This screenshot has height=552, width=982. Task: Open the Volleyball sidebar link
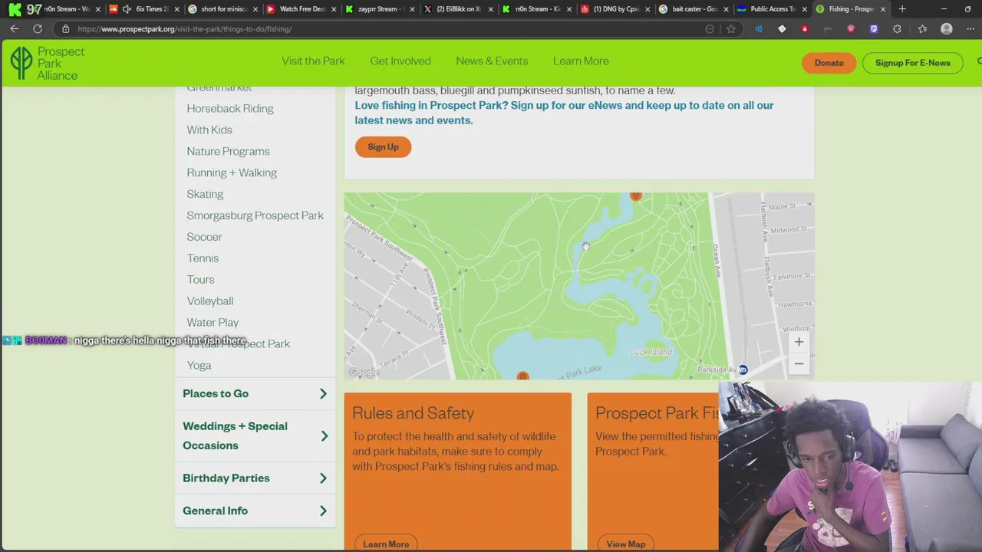pyautogui.click(x=209, y=301)
